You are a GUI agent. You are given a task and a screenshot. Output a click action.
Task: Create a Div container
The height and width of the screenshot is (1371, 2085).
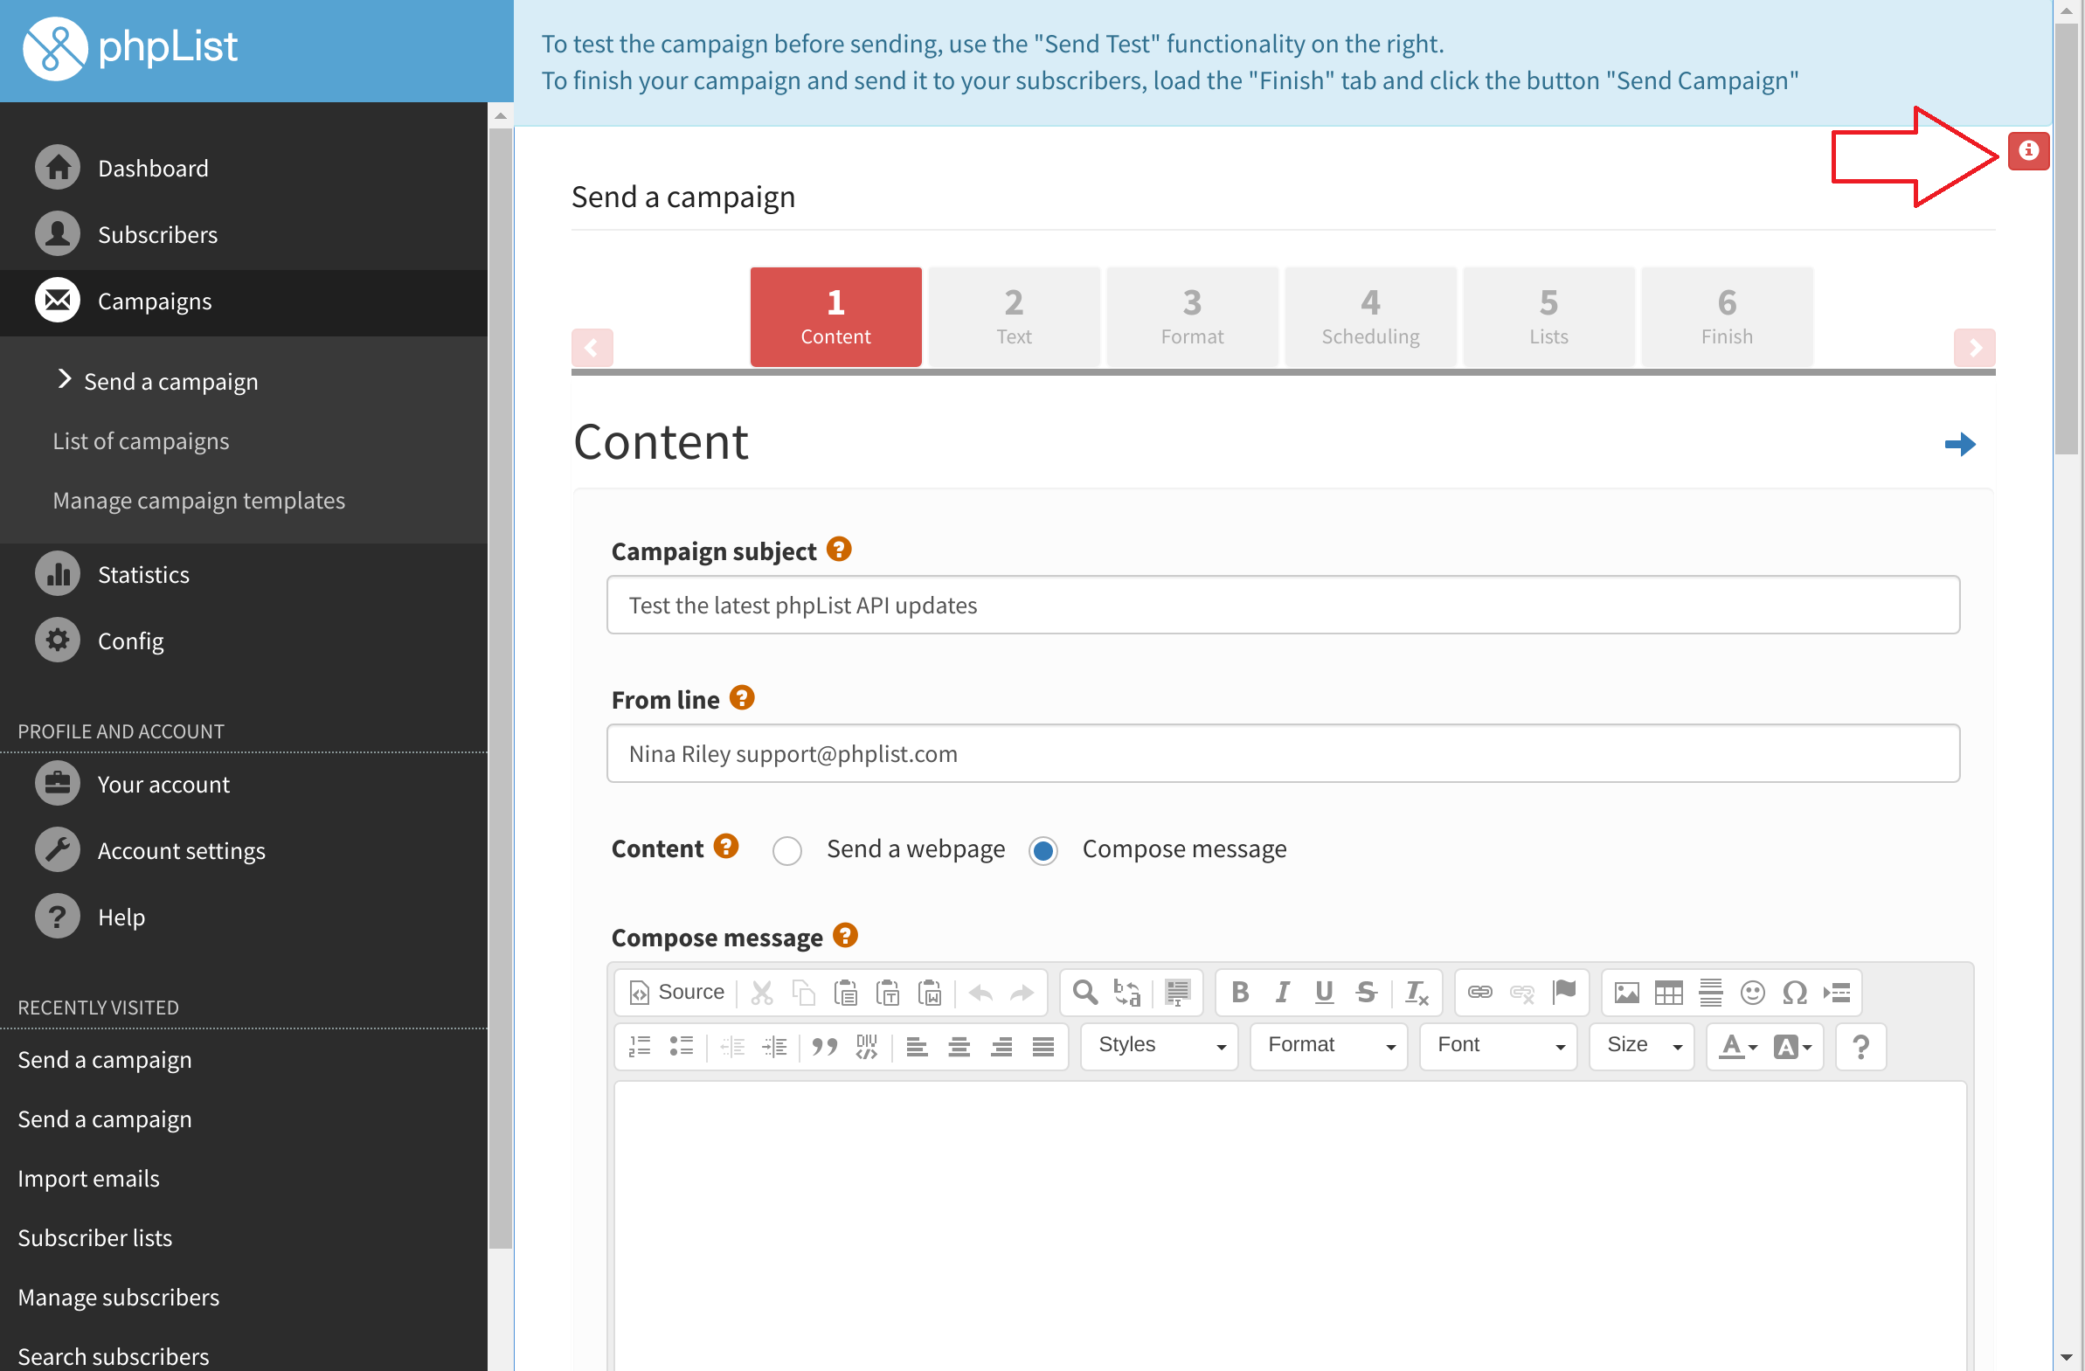point(866,1047)
